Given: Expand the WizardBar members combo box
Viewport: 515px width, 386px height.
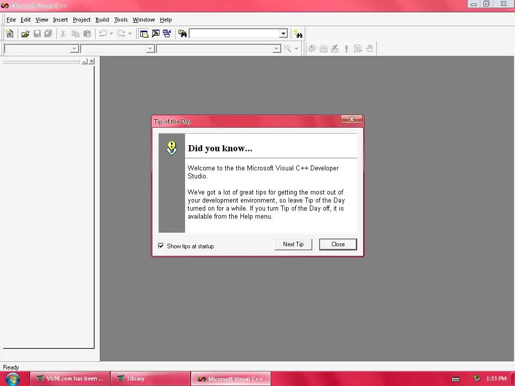Looking at the screenshot, I should click(x=277, y=49).
